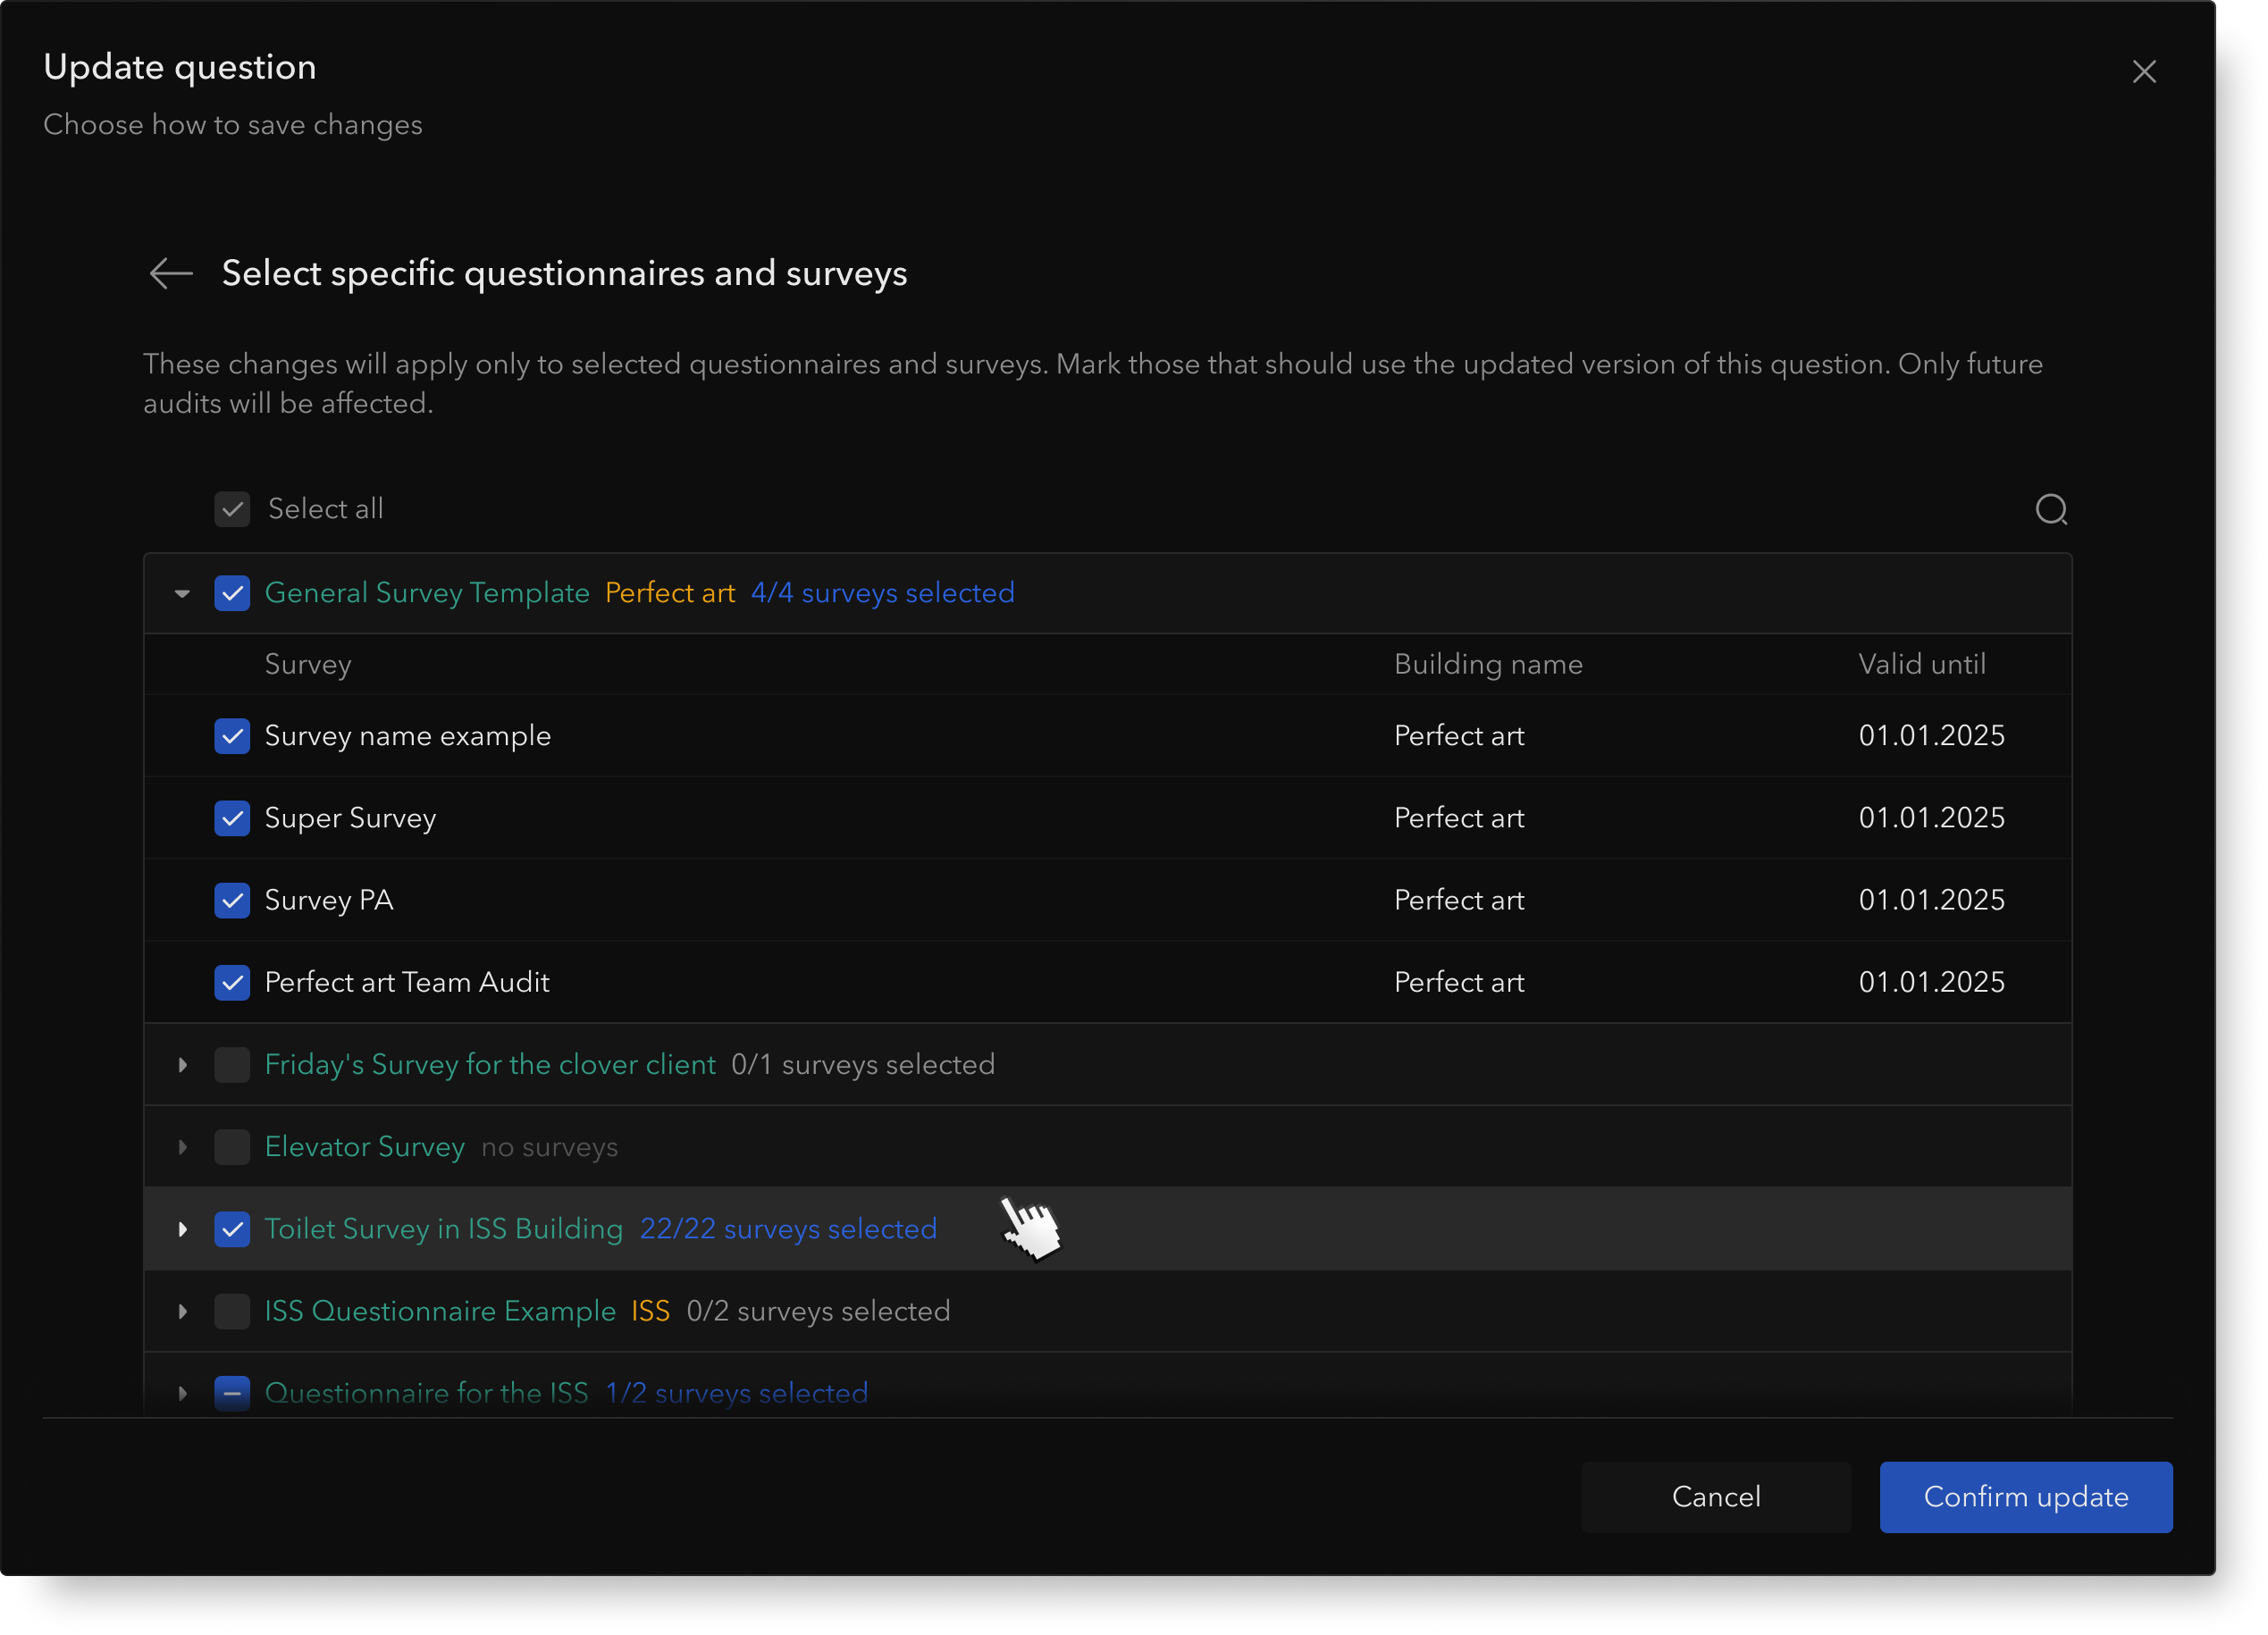The height and width of the screenshot is (1635, 2268).
Task: Check ISS Questionnaire Example checkbox
Action: pyautogui.click(x=232, y=1311)
